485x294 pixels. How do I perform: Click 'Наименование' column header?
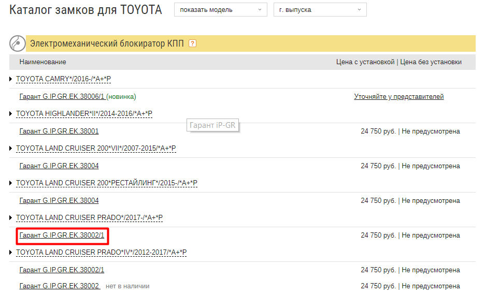[42, 62]
